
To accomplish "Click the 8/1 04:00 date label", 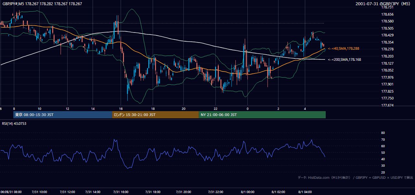I will [x=305, y=192].
